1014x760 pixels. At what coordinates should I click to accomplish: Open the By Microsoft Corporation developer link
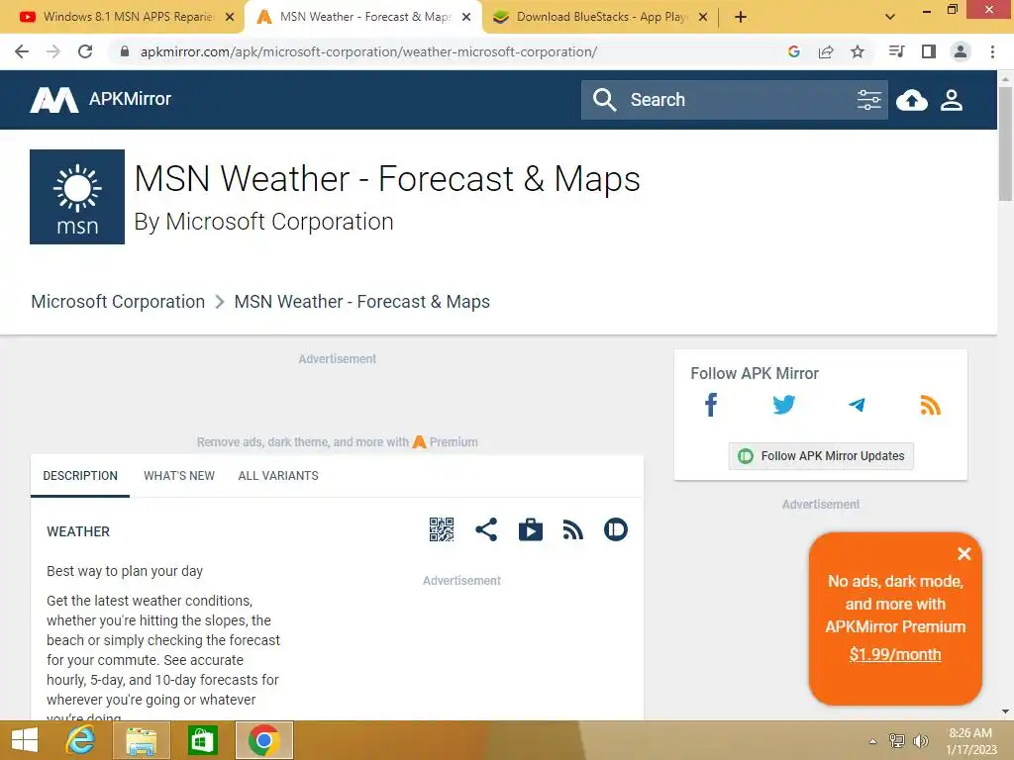(263, 222)
